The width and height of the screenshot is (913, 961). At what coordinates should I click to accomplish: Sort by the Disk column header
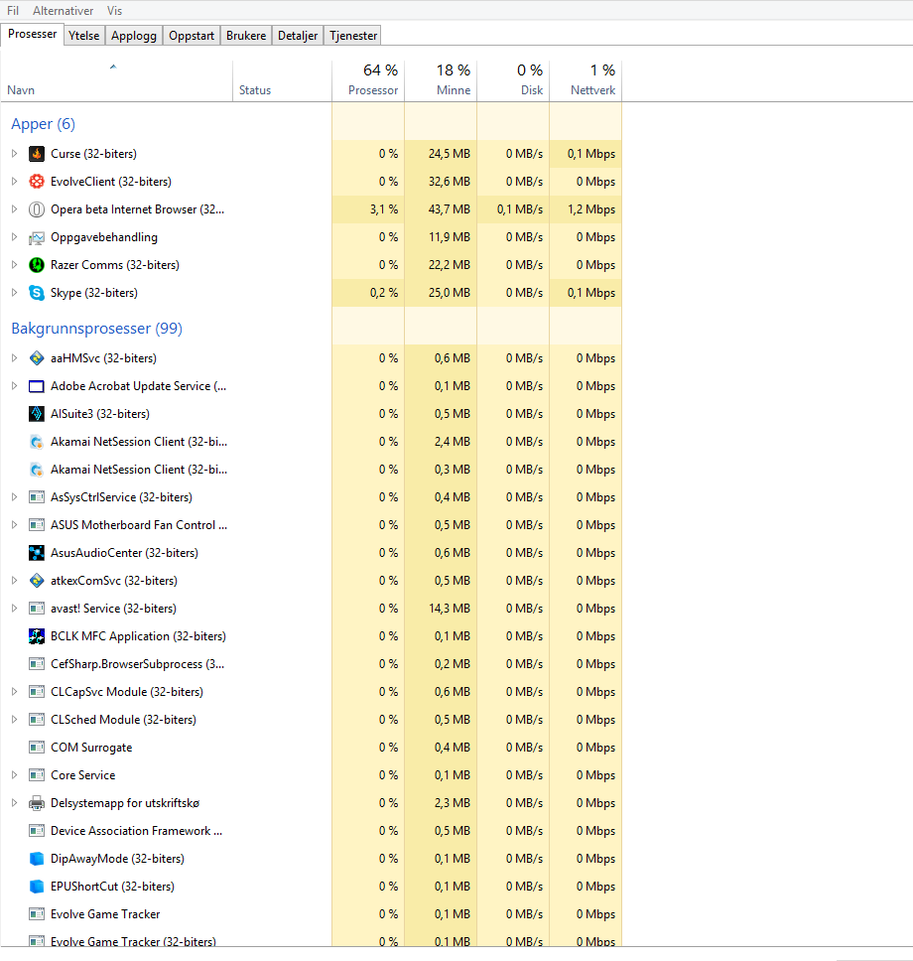513,80
